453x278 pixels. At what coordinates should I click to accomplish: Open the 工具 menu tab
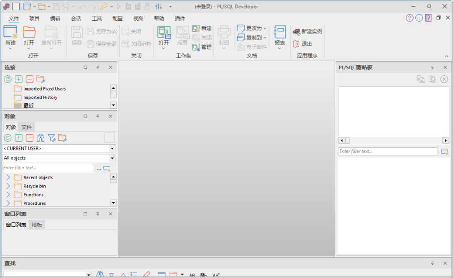(x=96, y=19)
